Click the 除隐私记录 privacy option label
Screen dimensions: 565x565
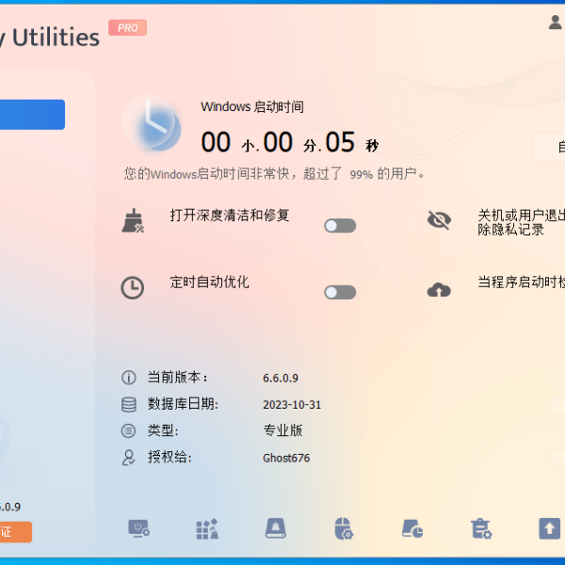pyautogui.click(x=511, y=230)
